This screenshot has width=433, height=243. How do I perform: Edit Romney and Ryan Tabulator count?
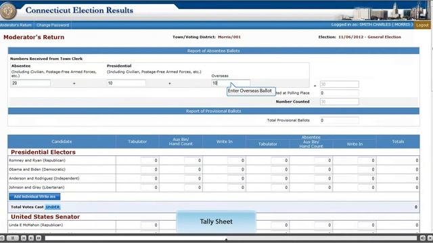pyautogui.click(x=150, y=161)
